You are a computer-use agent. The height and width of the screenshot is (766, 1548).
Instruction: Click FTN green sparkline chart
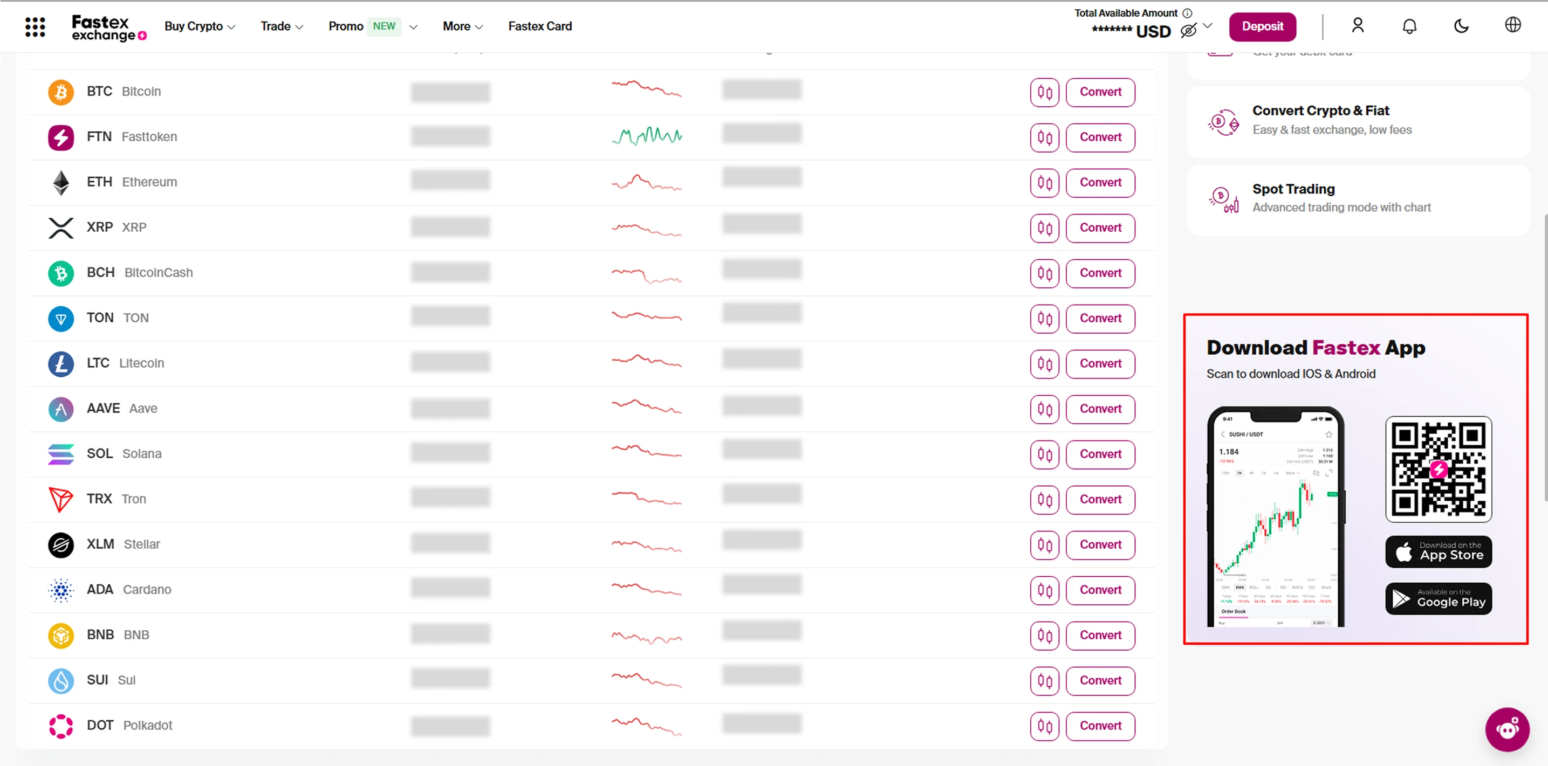[x=647, y=136]
